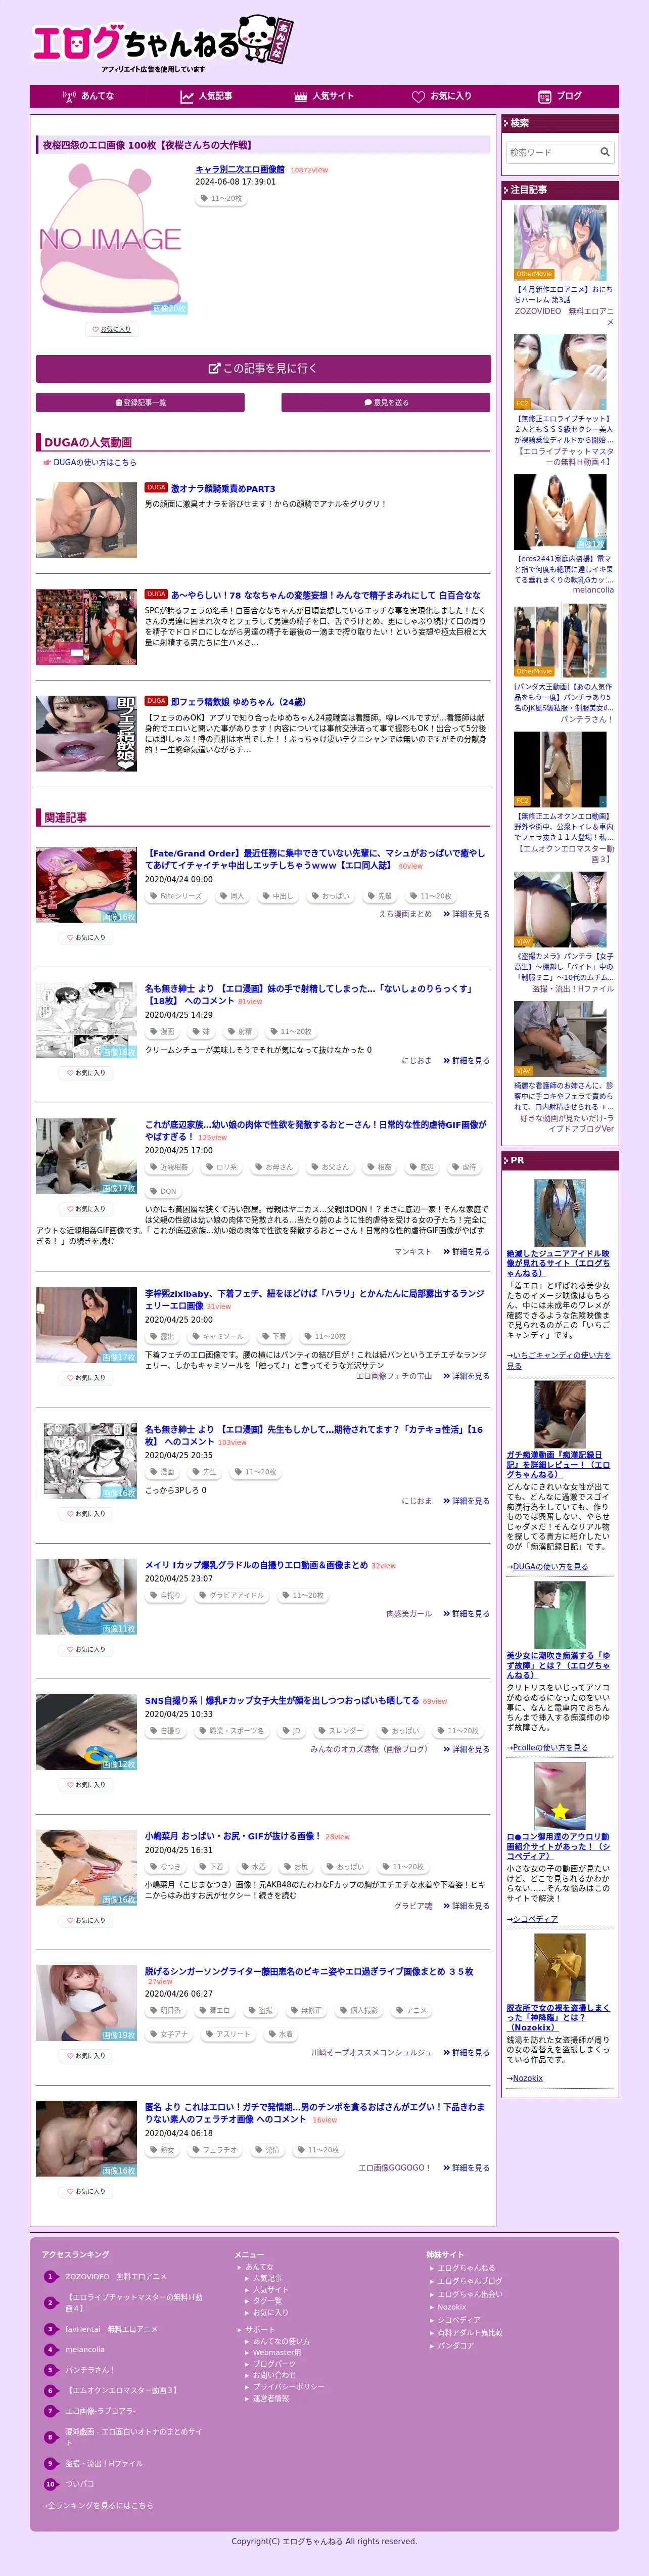Screen dimensions: 649x2576
Task: Click rank 10 badge beside ついバコ
Action: [x=50, y=2484]
